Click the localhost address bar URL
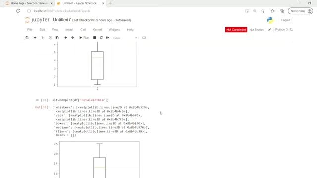This screenshot has height=178, width=317. coord(61,11)
